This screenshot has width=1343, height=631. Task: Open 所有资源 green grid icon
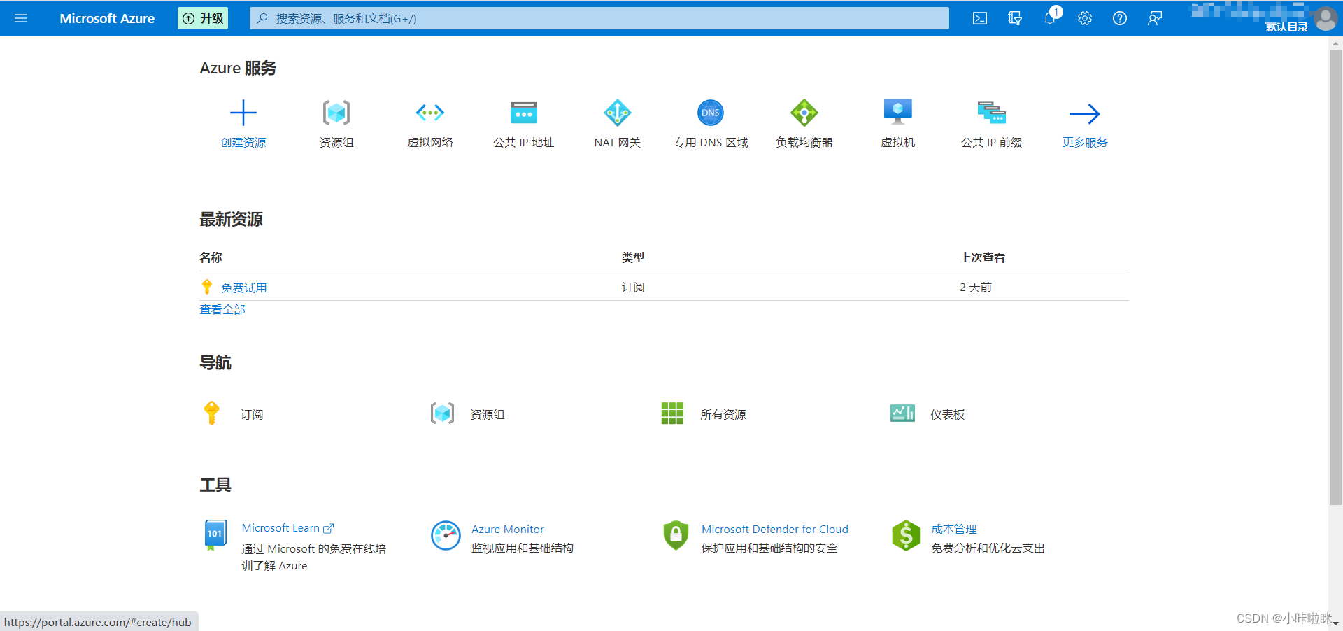pyautogui.click(x=672, y=413)
